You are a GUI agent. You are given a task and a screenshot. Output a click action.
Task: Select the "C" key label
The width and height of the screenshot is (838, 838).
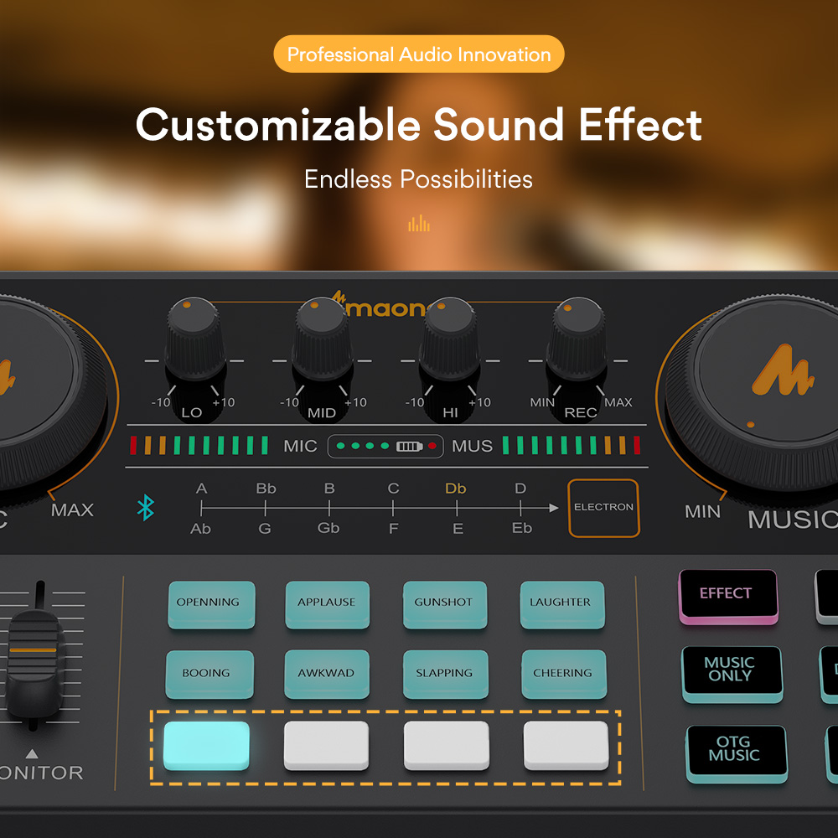click(393, 489)
